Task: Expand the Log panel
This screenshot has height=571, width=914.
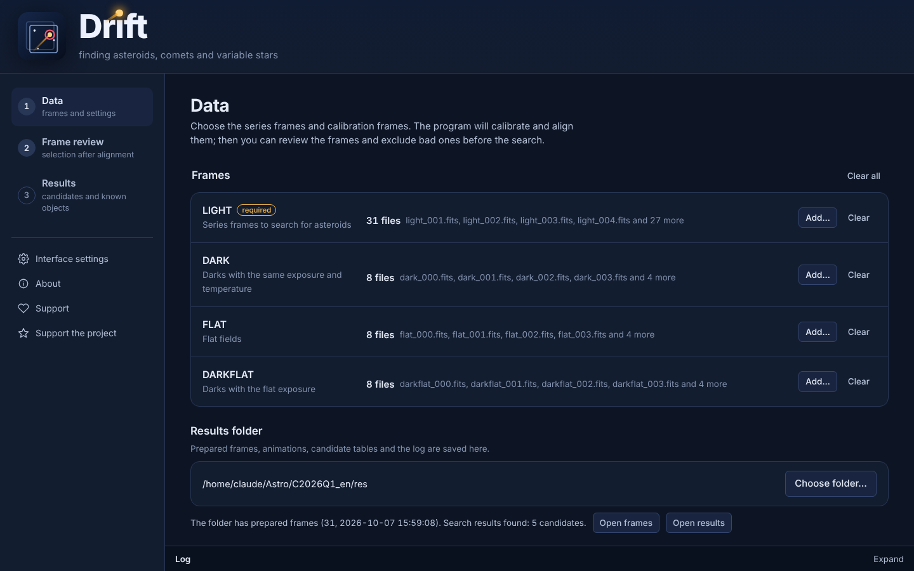Action: coord(889,559)
